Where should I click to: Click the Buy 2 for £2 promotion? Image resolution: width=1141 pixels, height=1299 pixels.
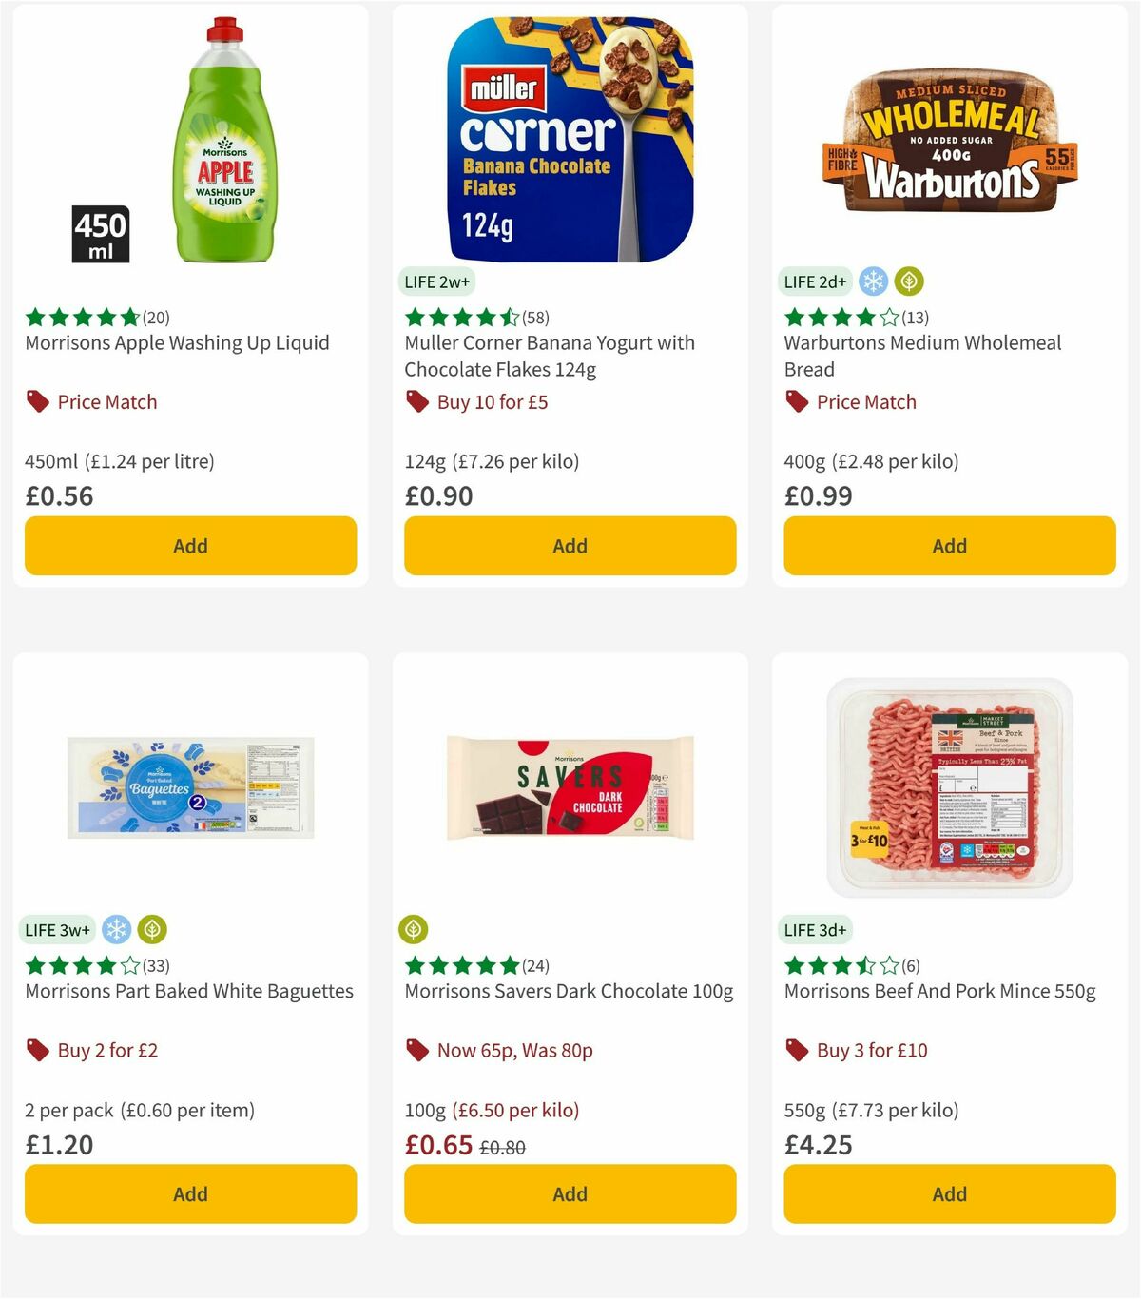(x=108, y=1050)
